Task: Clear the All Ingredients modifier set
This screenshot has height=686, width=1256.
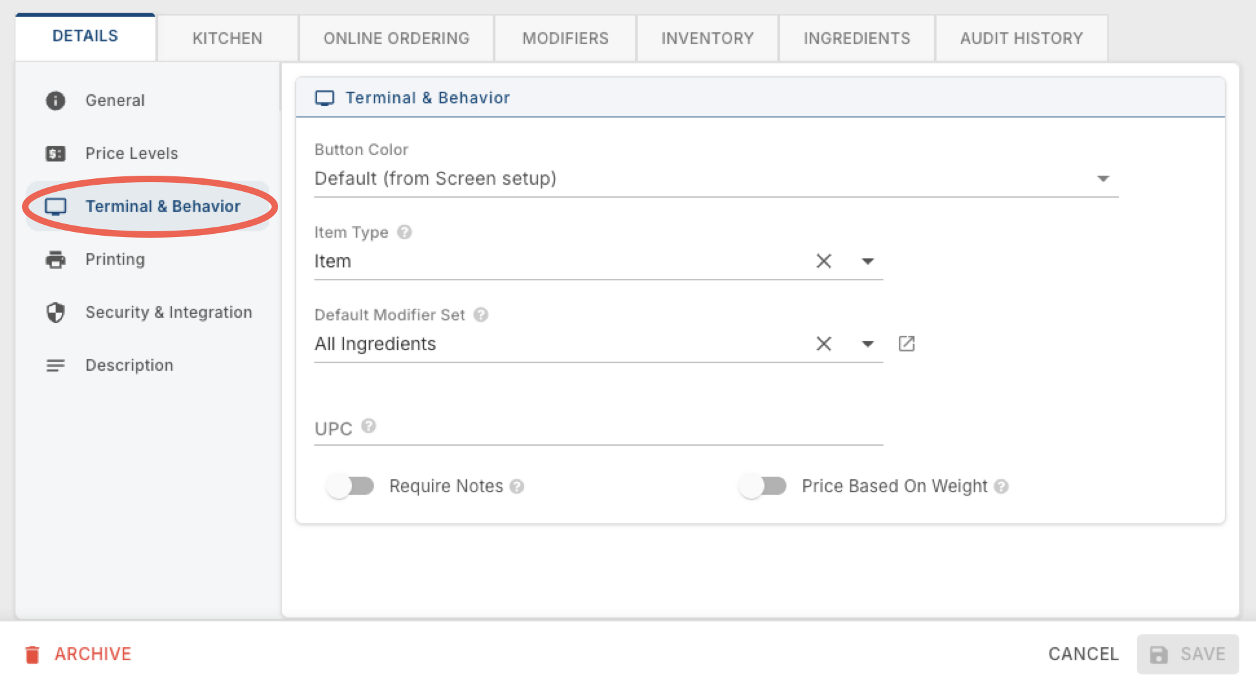Action: [823, 344]
